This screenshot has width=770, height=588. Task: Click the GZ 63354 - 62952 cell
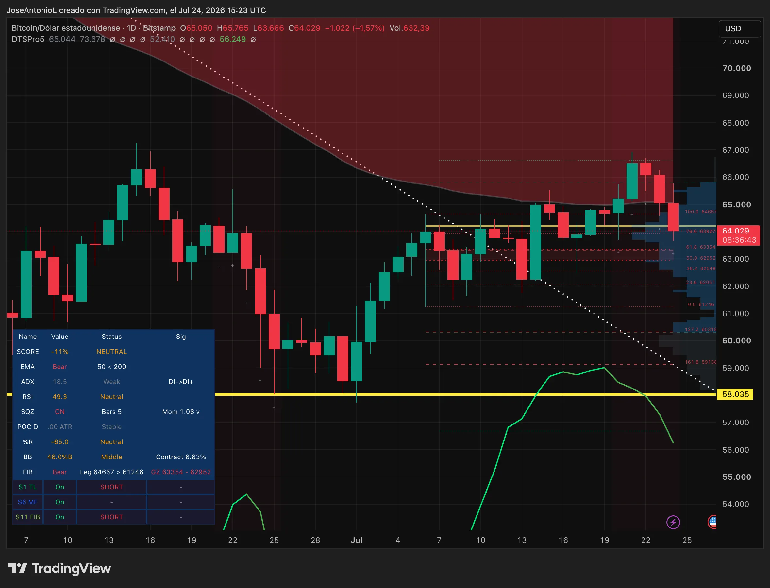[x=181, y=472]
